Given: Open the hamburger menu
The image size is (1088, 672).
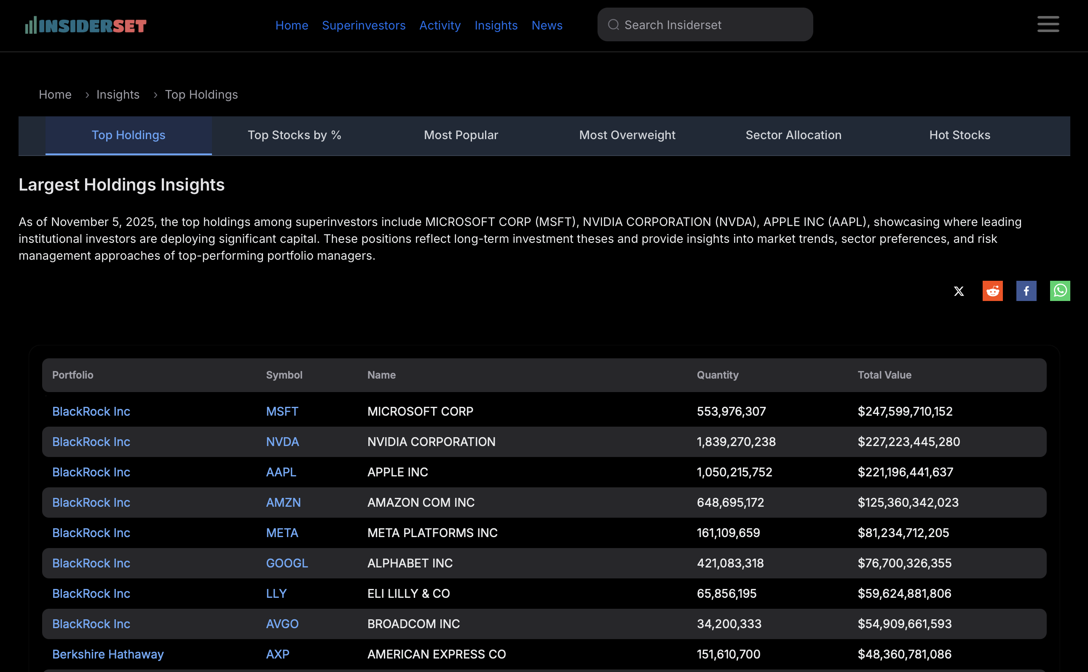Looking at the screenshot, I should pos(1048,24).
